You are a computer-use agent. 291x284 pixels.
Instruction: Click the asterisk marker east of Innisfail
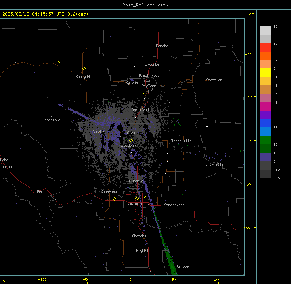click(x=169, y=102)
